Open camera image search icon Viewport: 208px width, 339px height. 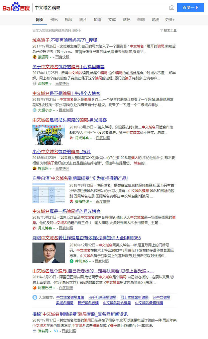click(x=172, y=8)
